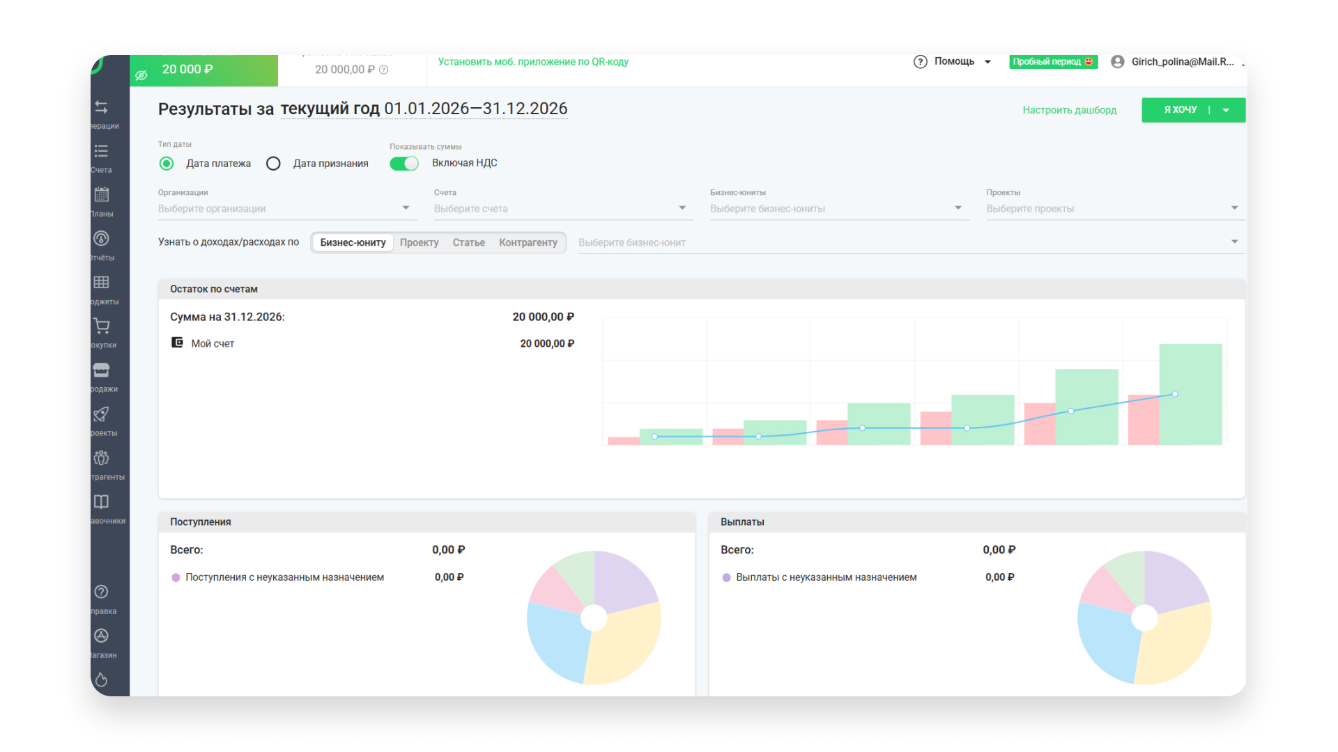Switch to the 'Контрагенту' tab
Viewport: 1338px width, 752px height.
tap(528, 243)
